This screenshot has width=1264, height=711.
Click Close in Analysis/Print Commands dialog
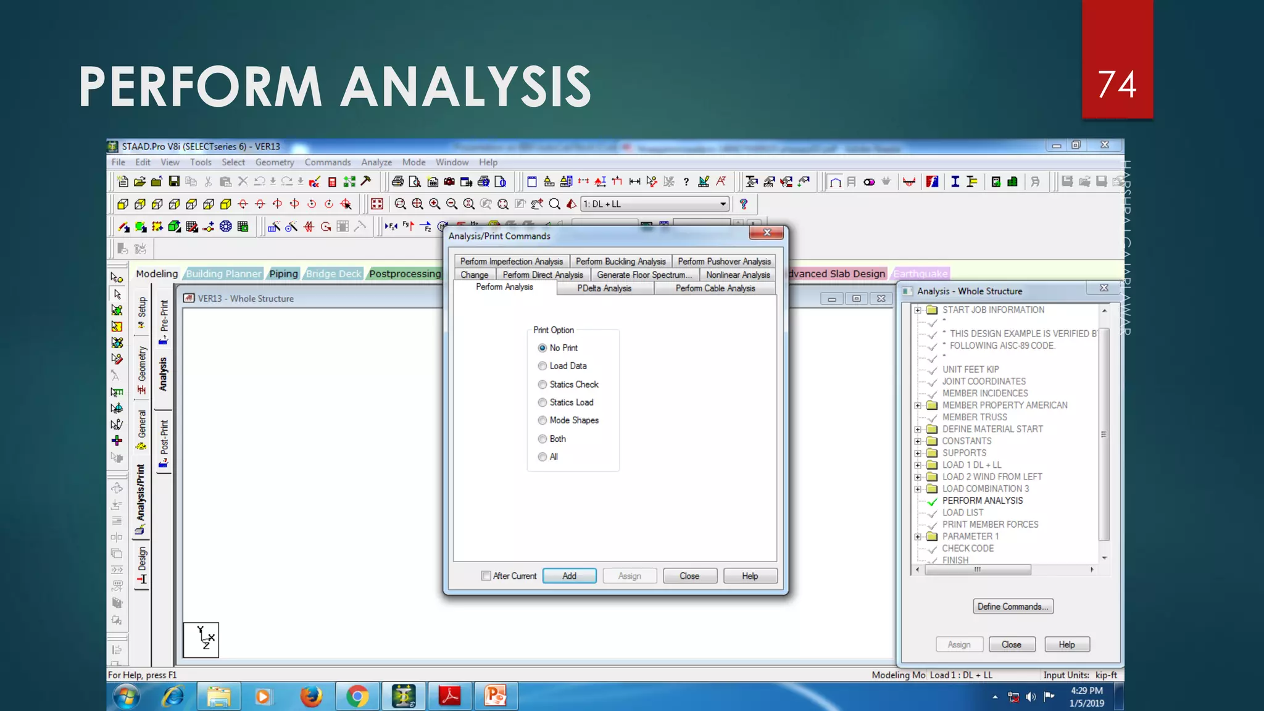click(689, 576)
